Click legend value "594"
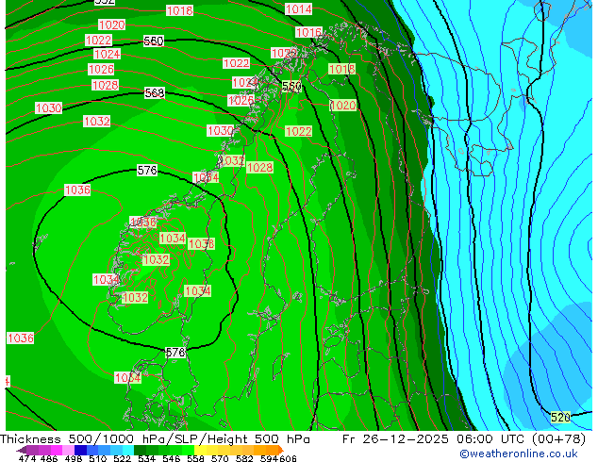 pyautogui.click(x=269, y=458)
